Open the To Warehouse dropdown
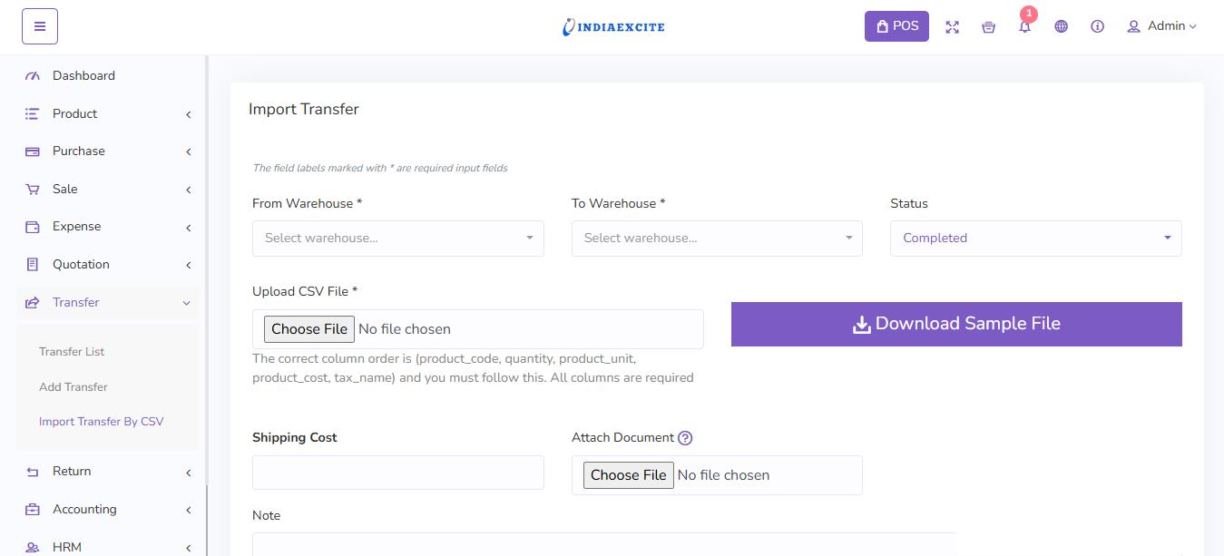The image size is (1224, 556). click(x=716, y=239)
